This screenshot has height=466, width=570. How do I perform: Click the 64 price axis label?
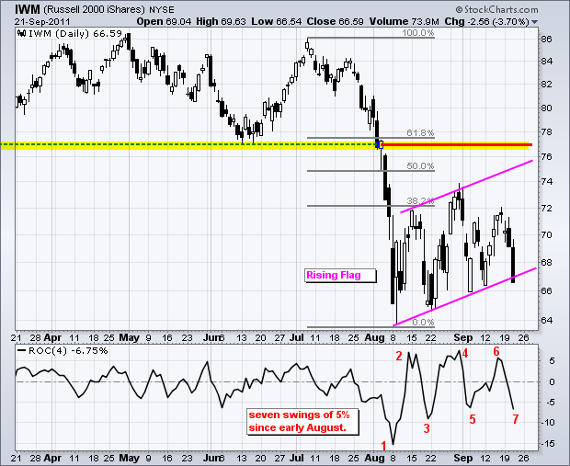click(x=547, y=320)
